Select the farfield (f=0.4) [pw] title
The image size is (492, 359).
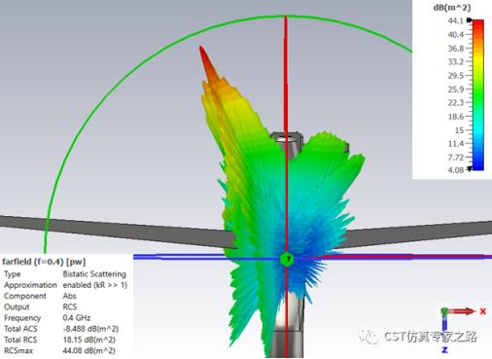[44, 262]
